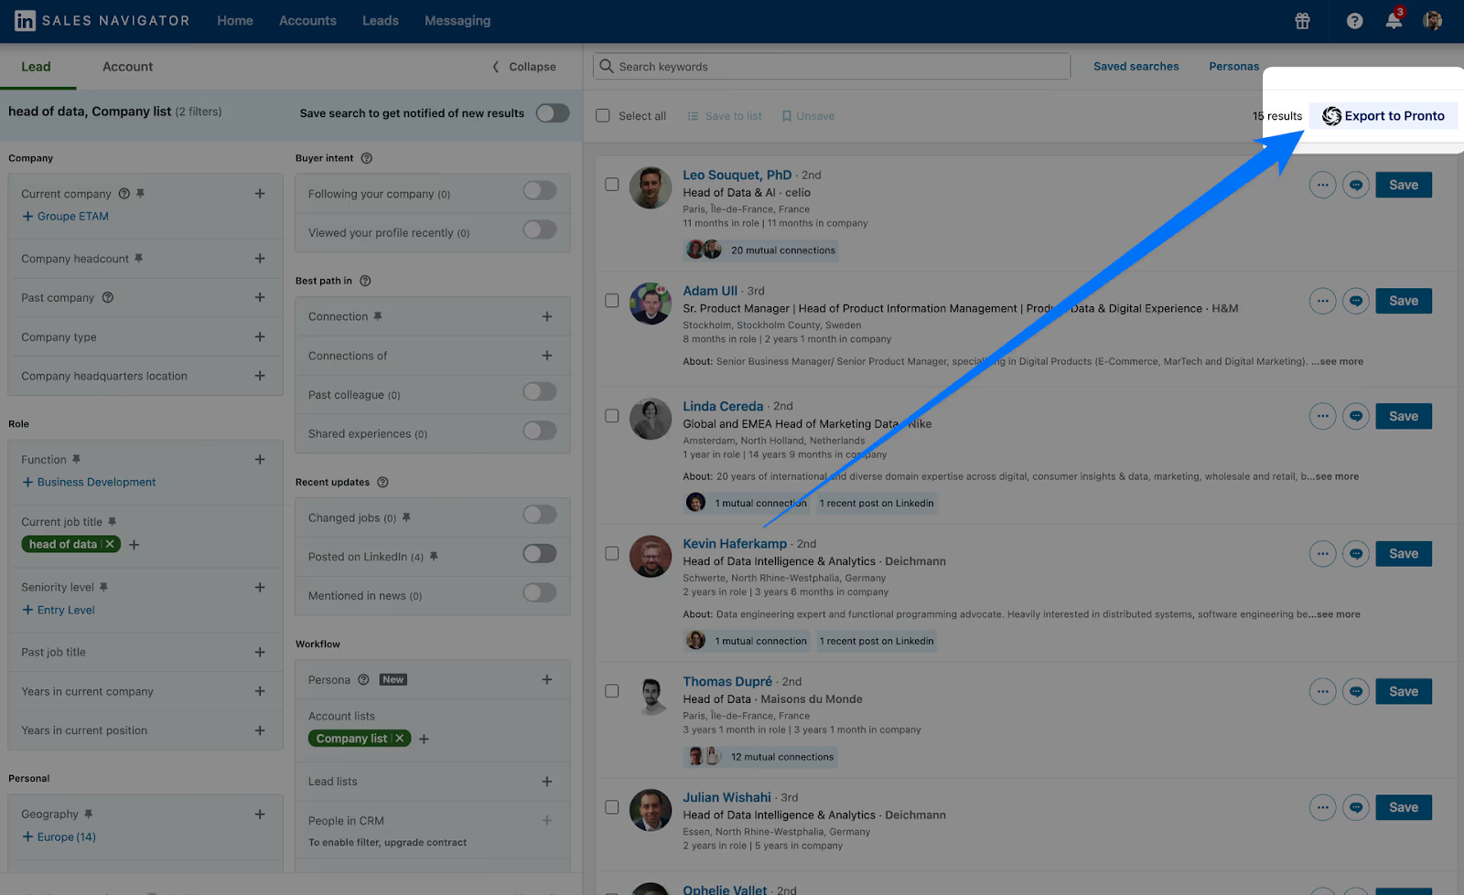The width and height of the screenshot is (1464, 895).
Task: Open more actions for Thomas Dupré
Action: [1322, 691]
